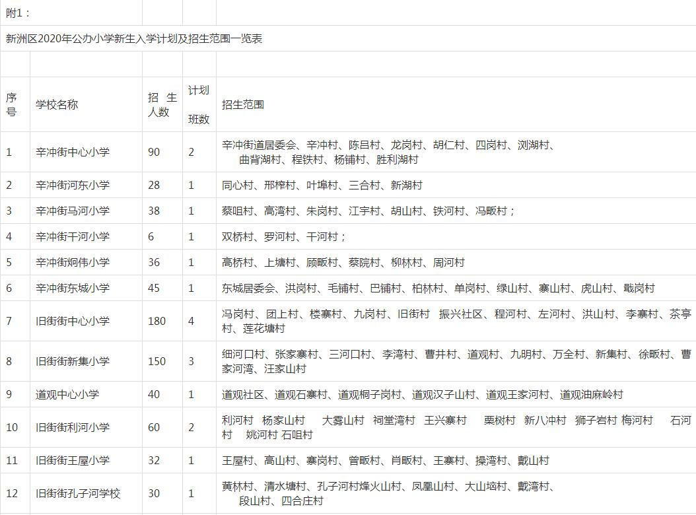Click the 招生人数 column header
Image resolution: width=696 pixels, height=515 pixels.
pyautogui.click(x=160, y=102)
